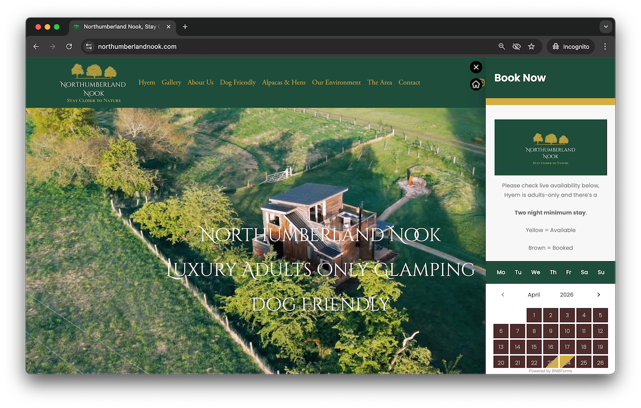Image resolution: width=641 pixels, height=408 pixels.
Task: Click the Incognito profile button
Action: 570,47
